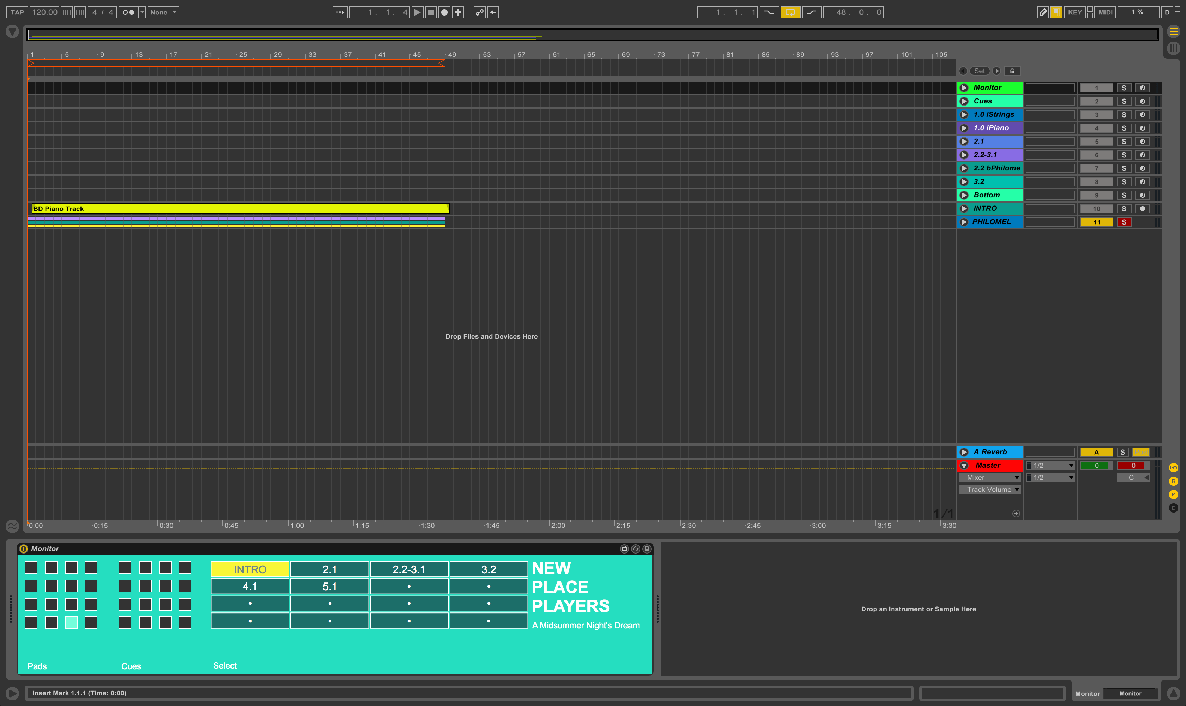
Task: Click the TAP tempo button
Action: [17, 12]
